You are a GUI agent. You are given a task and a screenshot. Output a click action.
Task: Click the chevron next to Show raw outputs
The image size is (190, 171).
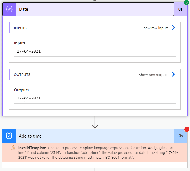click(x=173, y=75)
